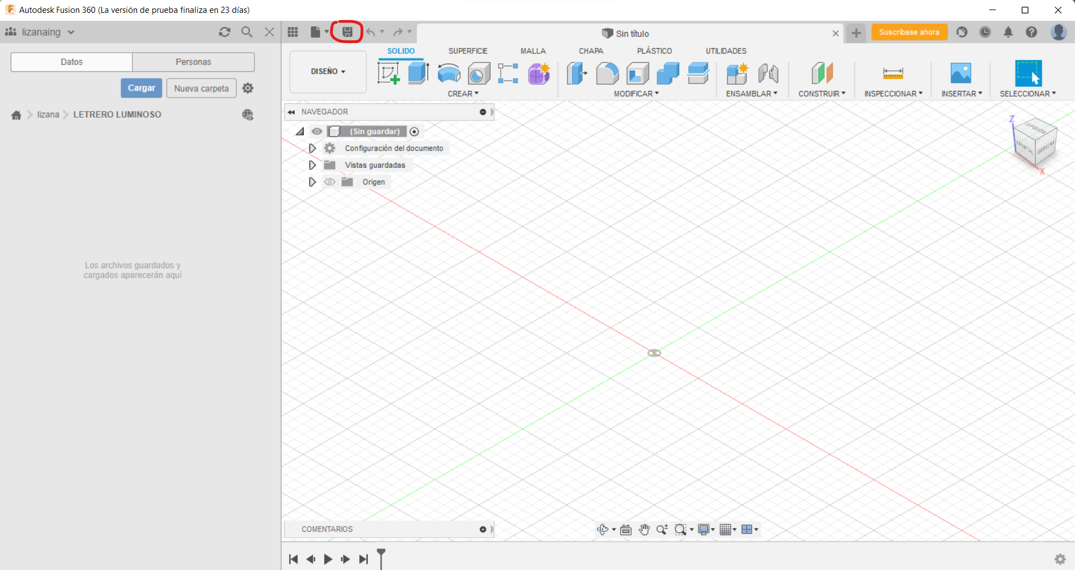
Task: Open the CREAR dropdown menu
Action: coord(463,94)
